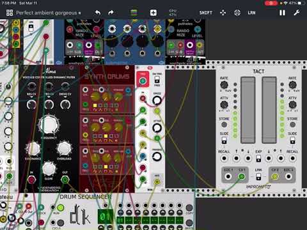Select third waveform in middle Synth Drums row
This screenshot has height=230, width=307.
point(106,136)
